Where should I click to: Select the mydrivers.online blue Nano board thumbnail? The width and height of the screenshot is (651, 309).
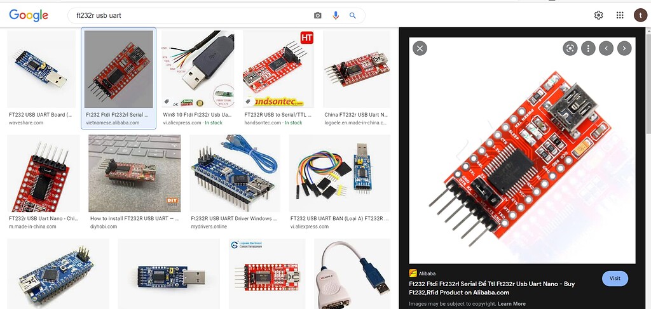[235, 173]
